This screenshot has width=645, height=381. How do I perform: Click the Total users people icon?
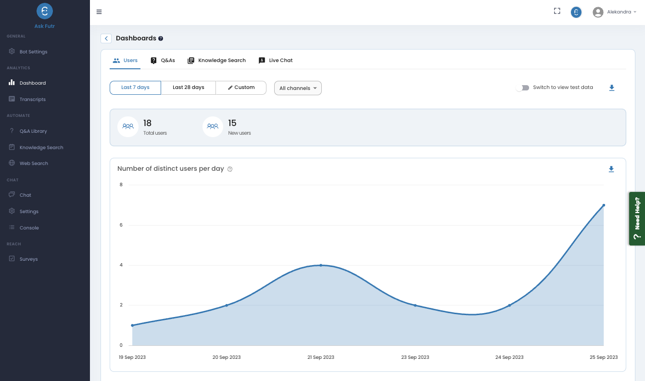(x=128, y=127)
